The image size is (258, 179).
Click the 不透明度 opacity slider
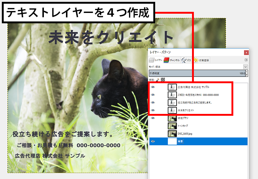(x=197, y=73)
